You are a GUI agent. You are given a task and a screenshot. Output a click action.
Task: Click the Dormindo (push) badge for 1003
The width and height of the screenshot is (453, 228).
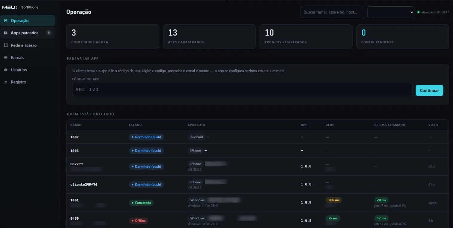[147, 151]
